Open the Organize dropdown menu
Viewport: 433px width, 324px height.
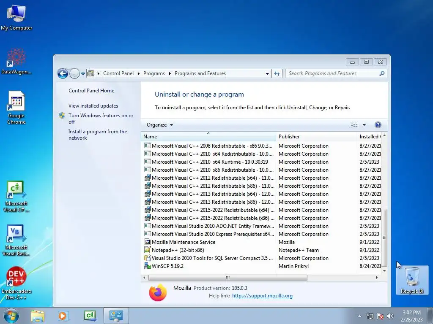coord(160,125)
